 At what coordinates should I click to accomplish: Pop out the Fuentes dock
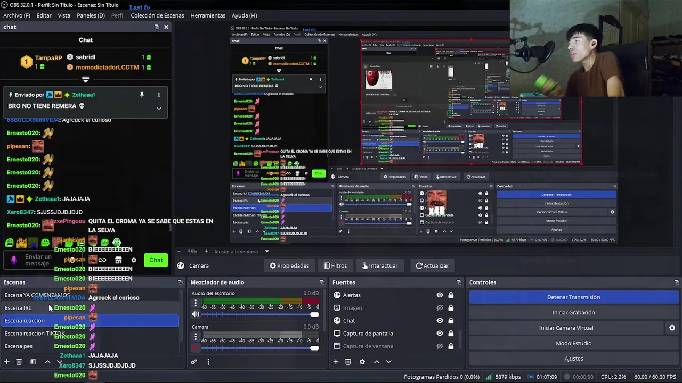click(459, 282)
